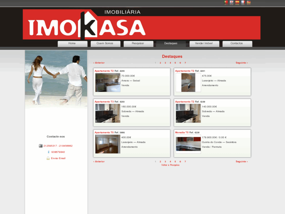Click the bottom Seguinte » link

[241, 161]
